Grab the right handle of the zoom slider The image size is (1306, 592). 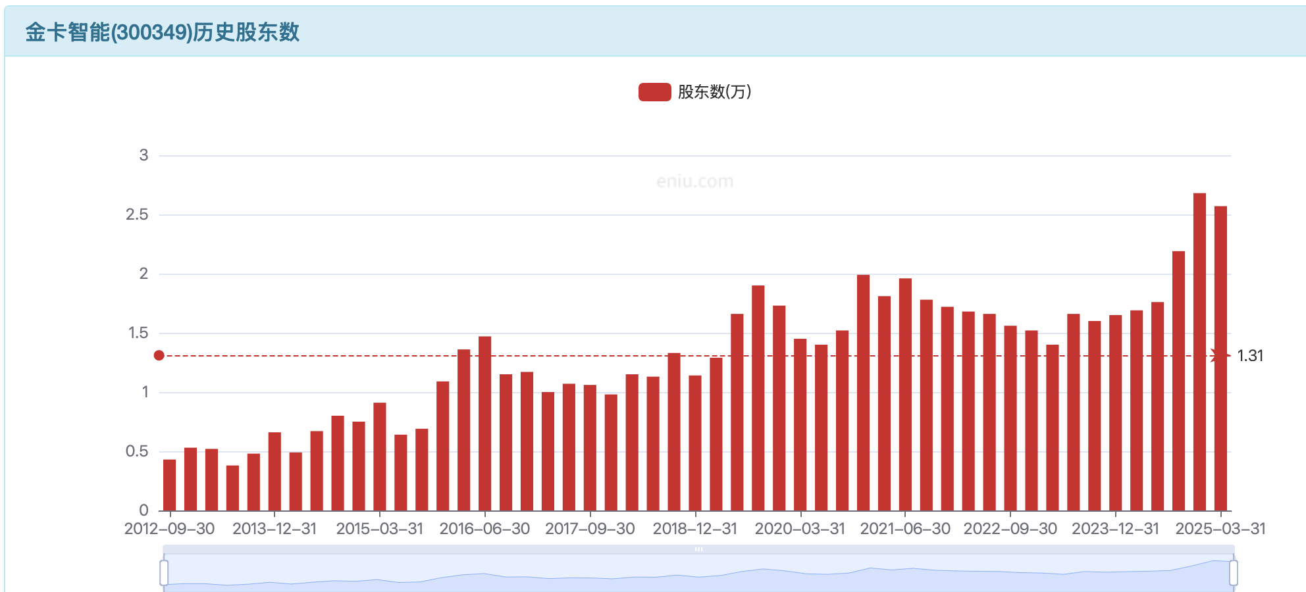1234,573
